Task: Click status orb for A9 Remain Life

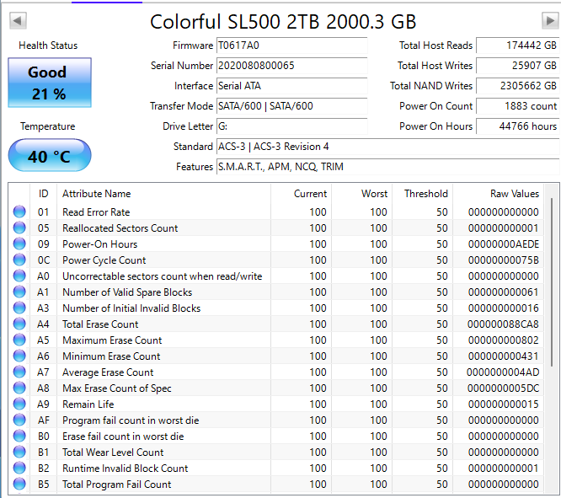Action: [19, 404]
